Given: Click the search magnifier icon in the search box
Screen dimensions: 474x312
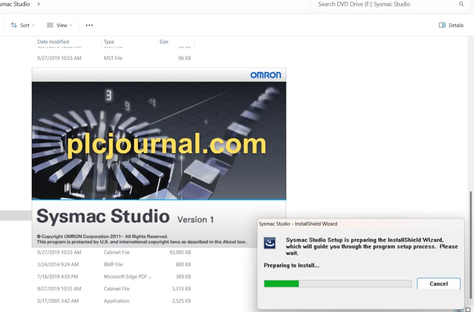Looking at the screenshot, I should (x=461, y=4).
